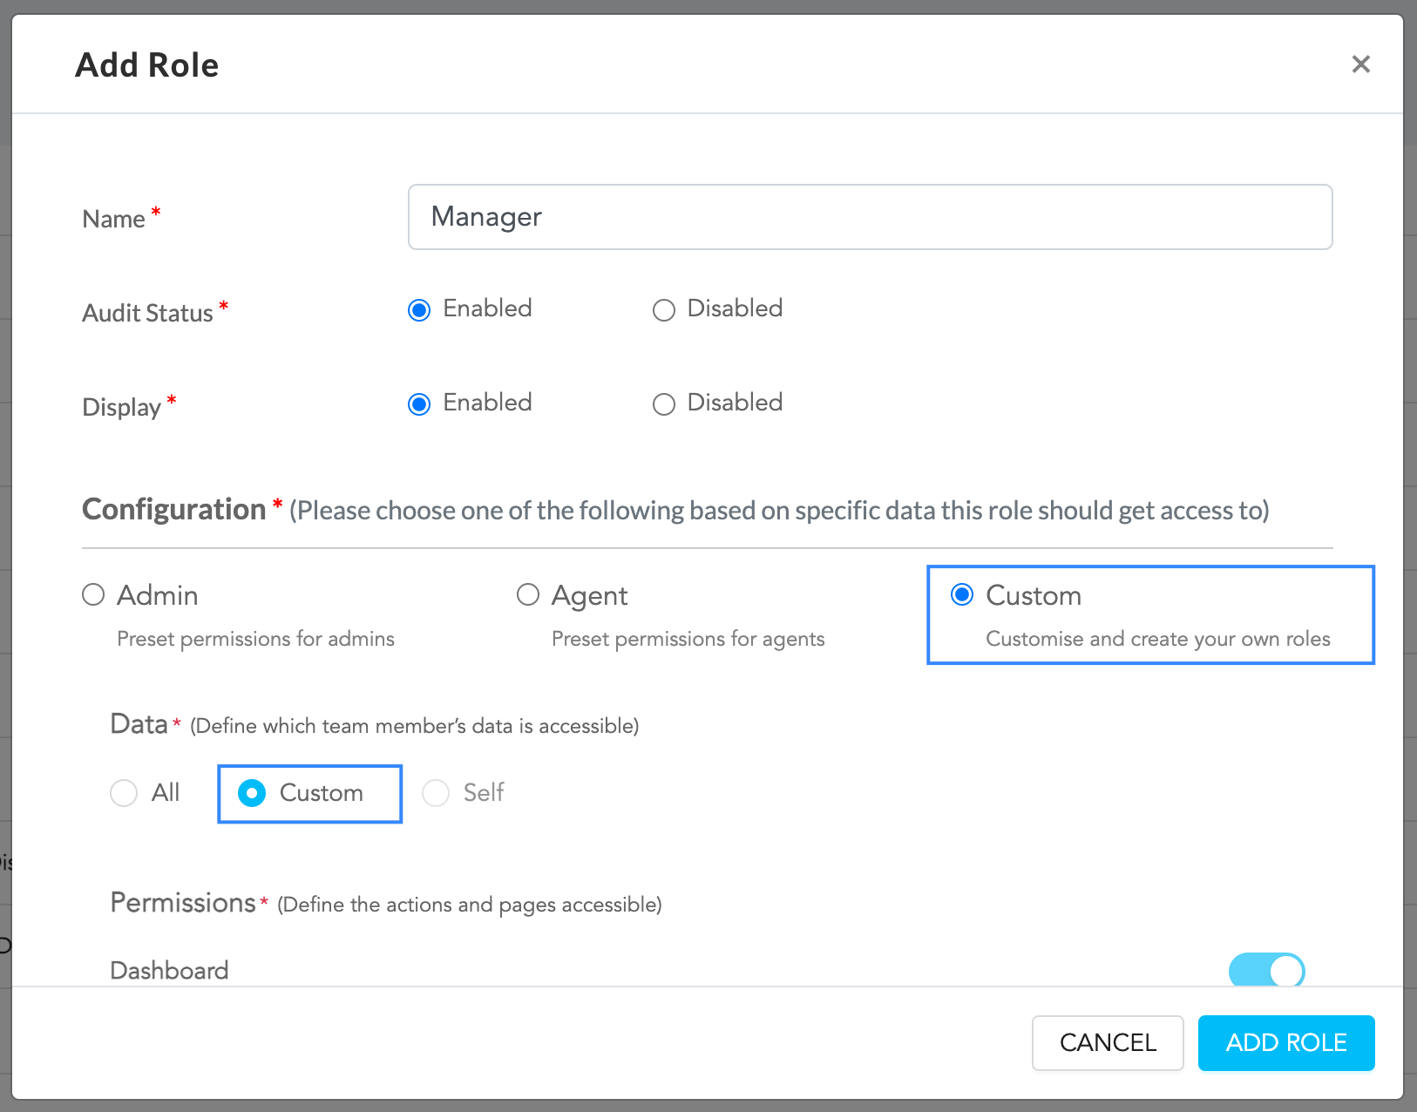This screenshot has width=1417, height=1112.
Task: Set Audit Status to Disabled
Action: tap(664, 310)
